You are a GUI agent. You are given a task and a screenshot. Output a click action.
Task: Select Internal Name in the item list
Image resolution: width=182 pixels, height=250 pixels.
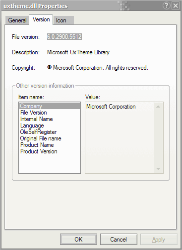50,119
